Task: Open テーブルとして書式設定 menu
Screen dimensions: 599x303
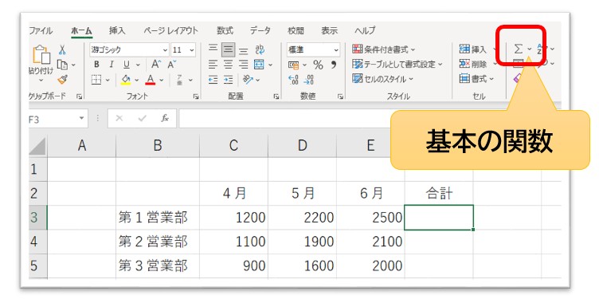Action: point(397,65)
